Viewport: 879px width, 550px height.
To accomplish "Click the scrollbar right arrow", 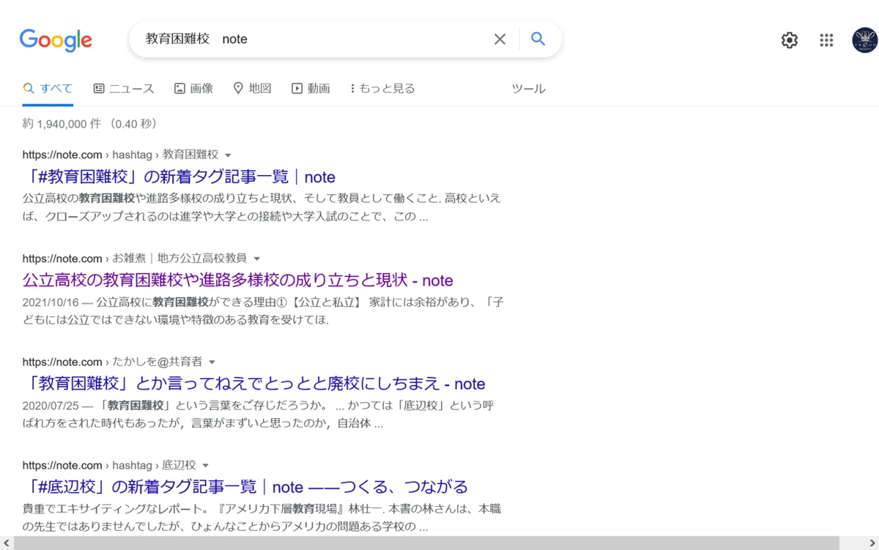I will (x=872, y=543).
